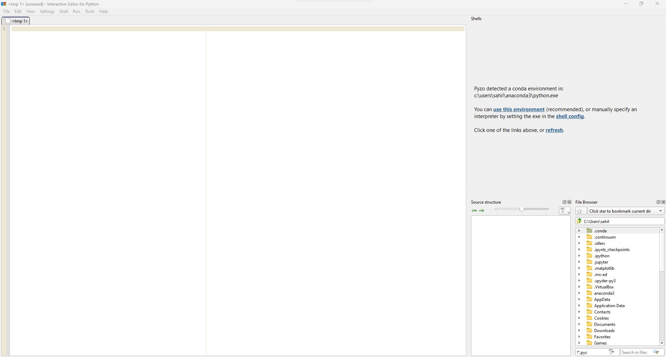Click the File Browser scroll-down arrow
Screen dimensions: 666x357
tap(662, 343)
